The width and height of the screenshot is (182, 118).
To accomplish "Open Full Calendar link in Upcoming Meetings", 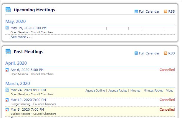I will click(149, 11).
